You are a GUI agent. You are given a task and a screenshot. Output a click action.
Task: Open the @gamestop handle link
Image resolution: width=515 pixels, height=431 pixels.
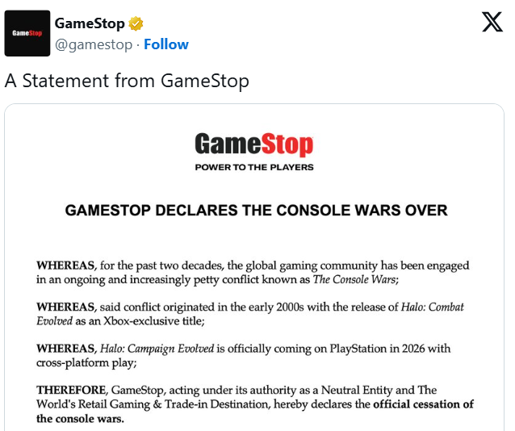tap(93, 44)
